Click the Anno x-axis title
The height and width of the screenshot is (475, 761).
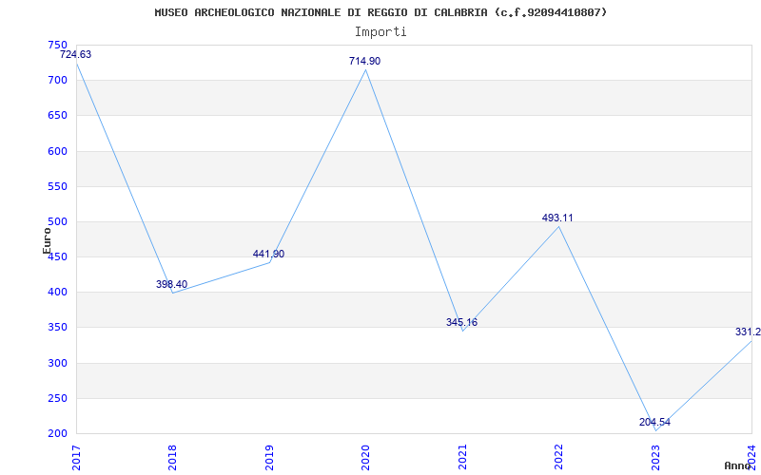737,465
